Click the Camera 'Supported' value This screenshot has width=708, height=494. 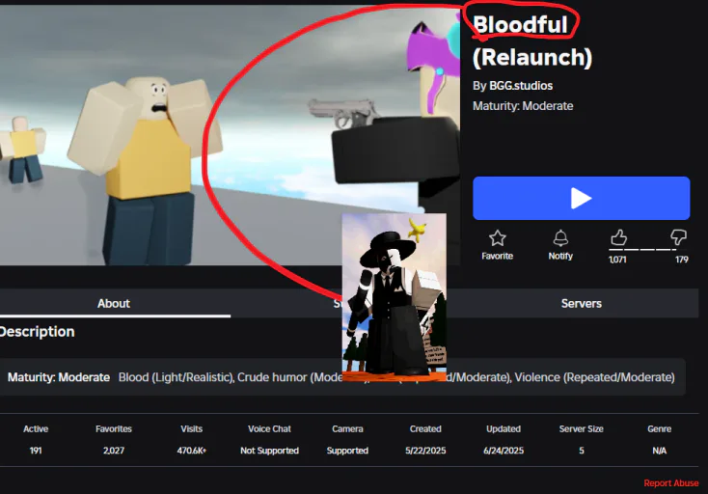click(347, 451)
